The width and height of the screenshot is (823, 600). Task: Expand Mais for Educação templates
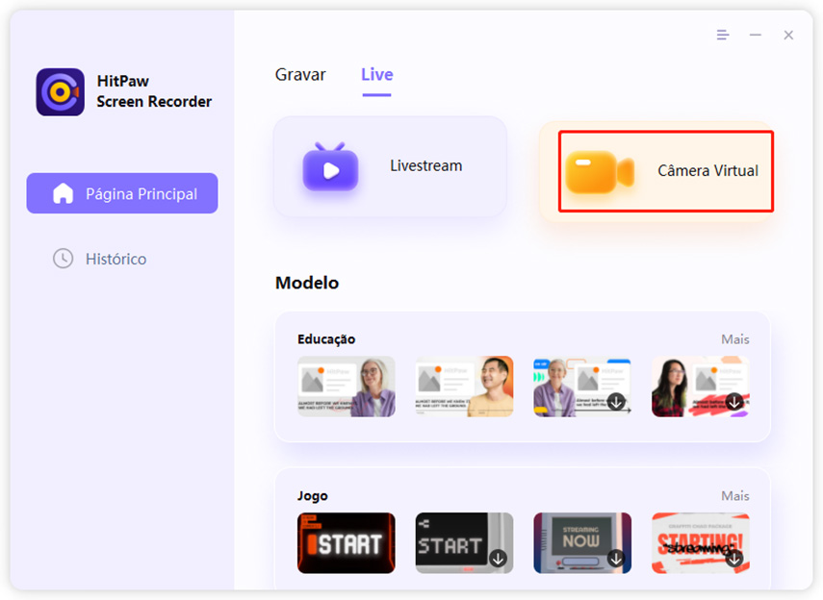click(x=734, y=339)
